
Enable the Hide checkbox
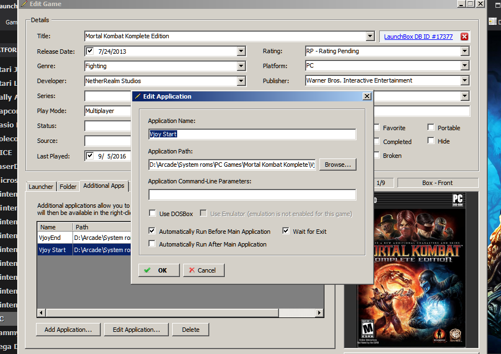tap(431, 141)
